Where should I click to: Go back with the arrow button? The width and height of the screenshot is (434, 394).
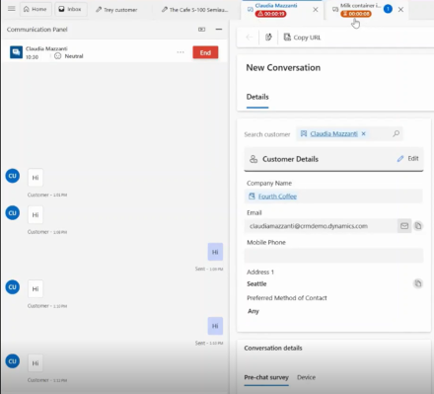tap(250, 38)
